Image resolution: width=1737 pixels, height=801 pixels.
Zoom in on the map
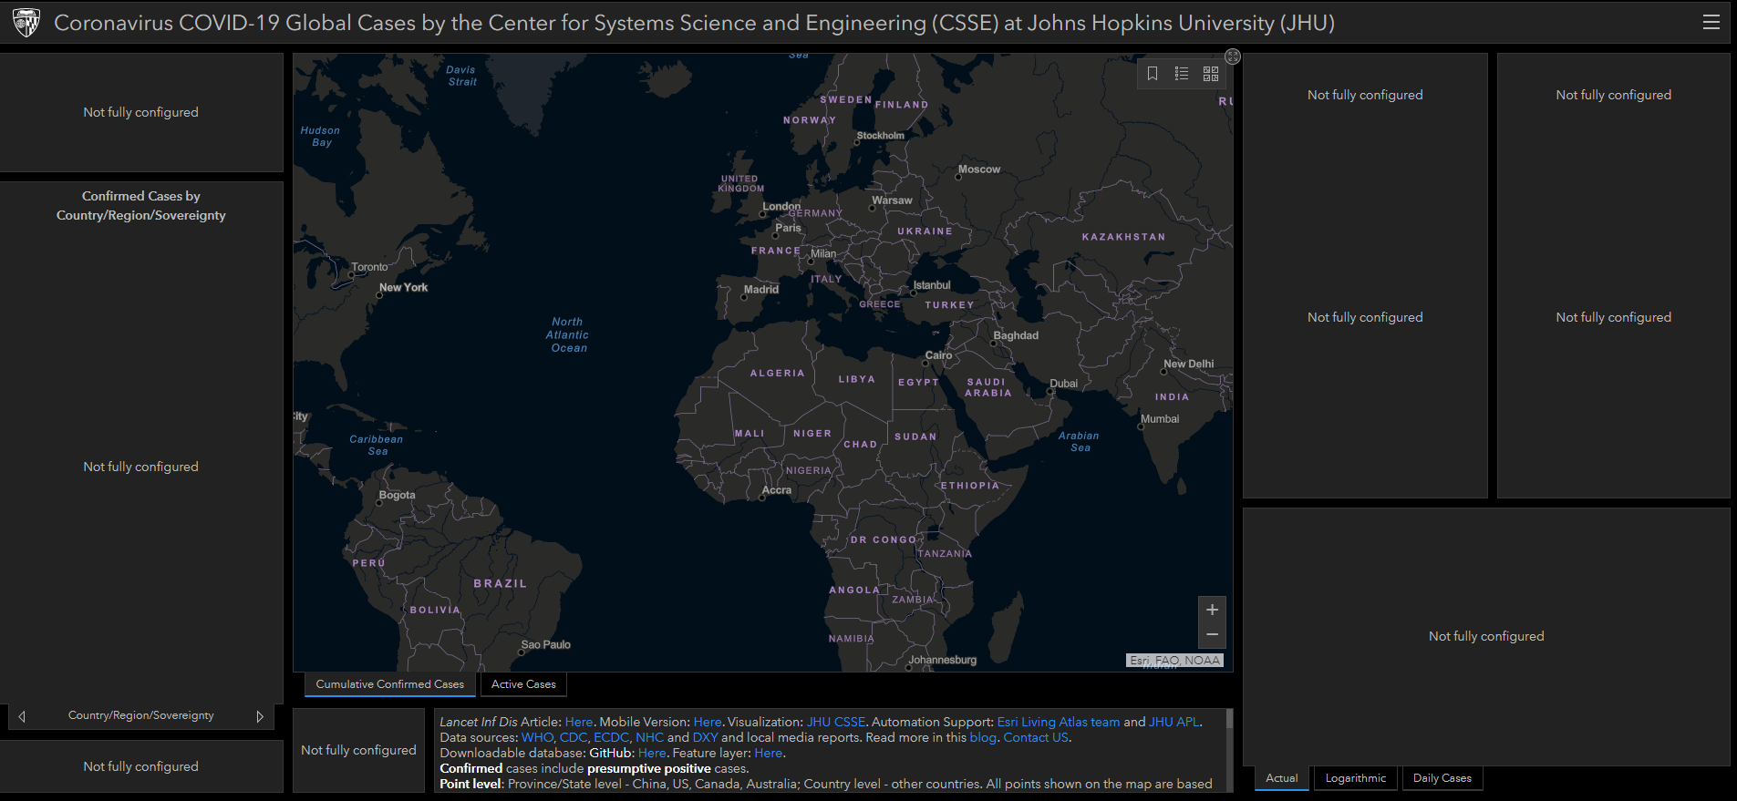1212,610
